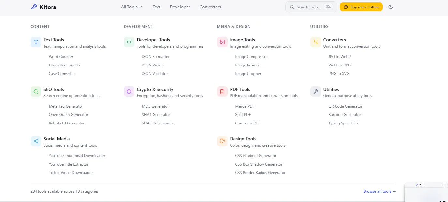Open the JSON Viewer tool

tap(153, 65)
